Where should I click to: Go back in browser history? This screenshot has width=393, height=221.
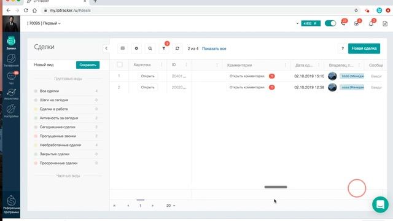coord(9,10)
